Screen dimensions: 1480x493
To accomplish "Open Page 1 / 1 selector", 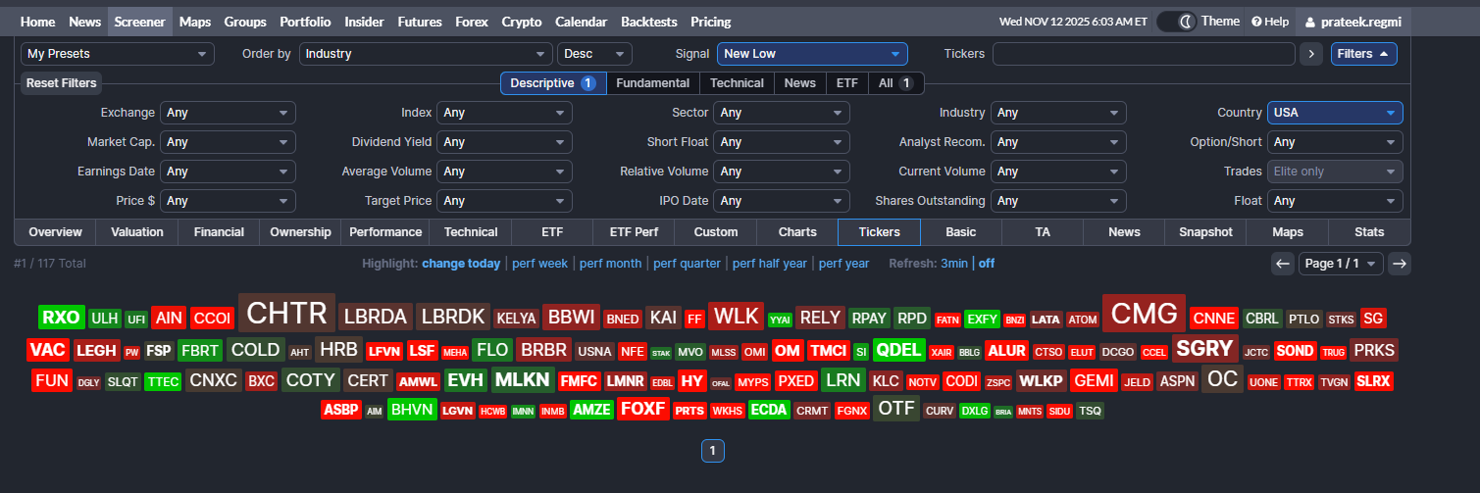I will pos(1341,263).
